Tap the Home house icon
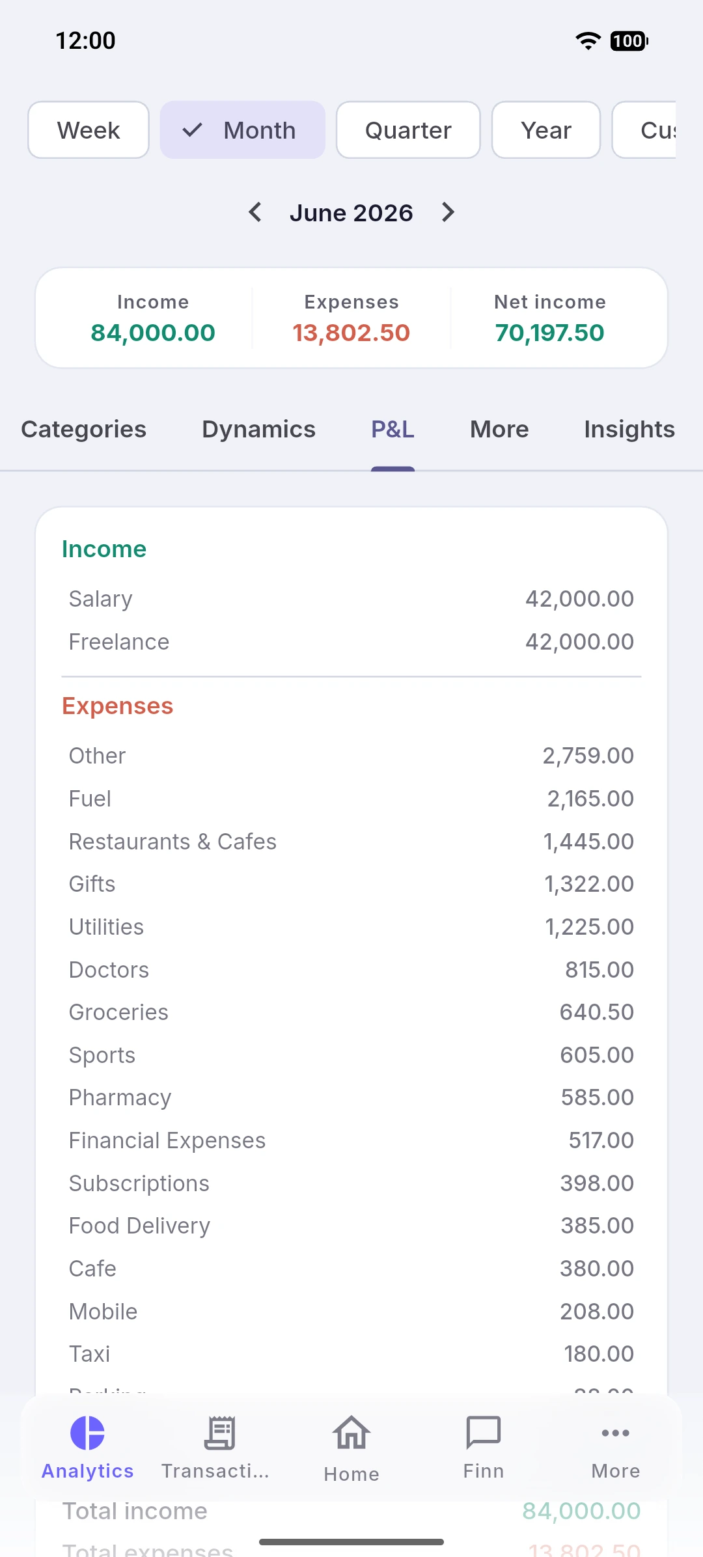Screen dimensions: 703x1557 pyautogui.click(x=351, y=1433)
